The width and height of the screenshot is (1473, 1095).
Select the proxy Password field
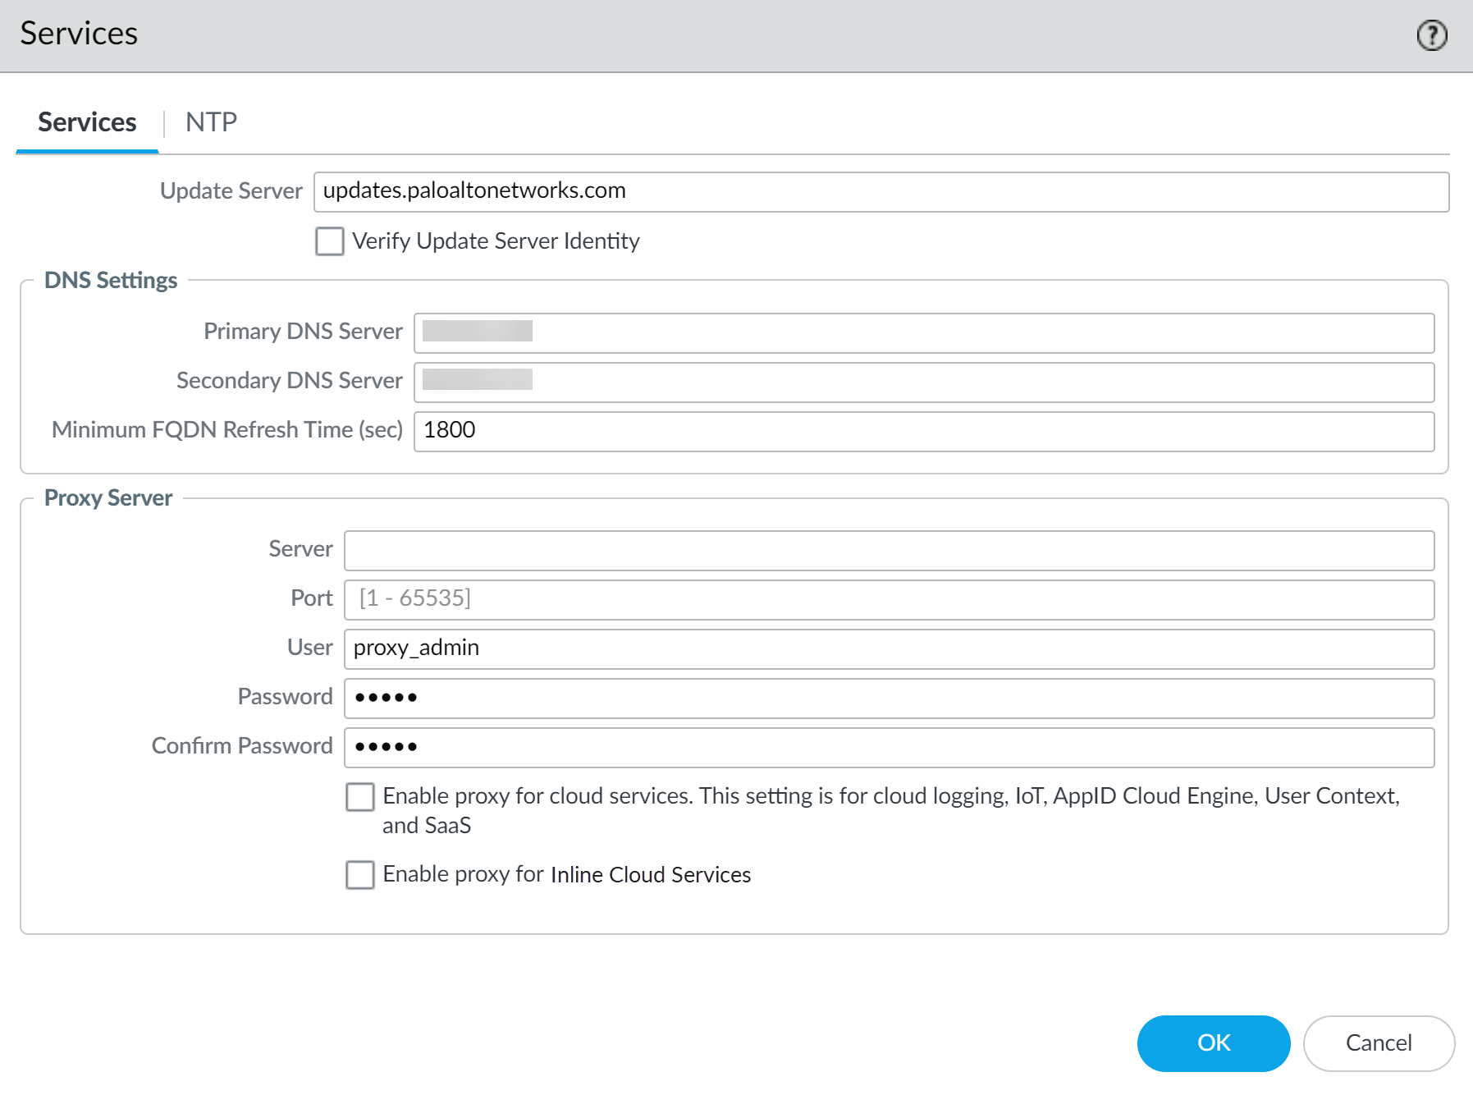(x=888, y=698)
